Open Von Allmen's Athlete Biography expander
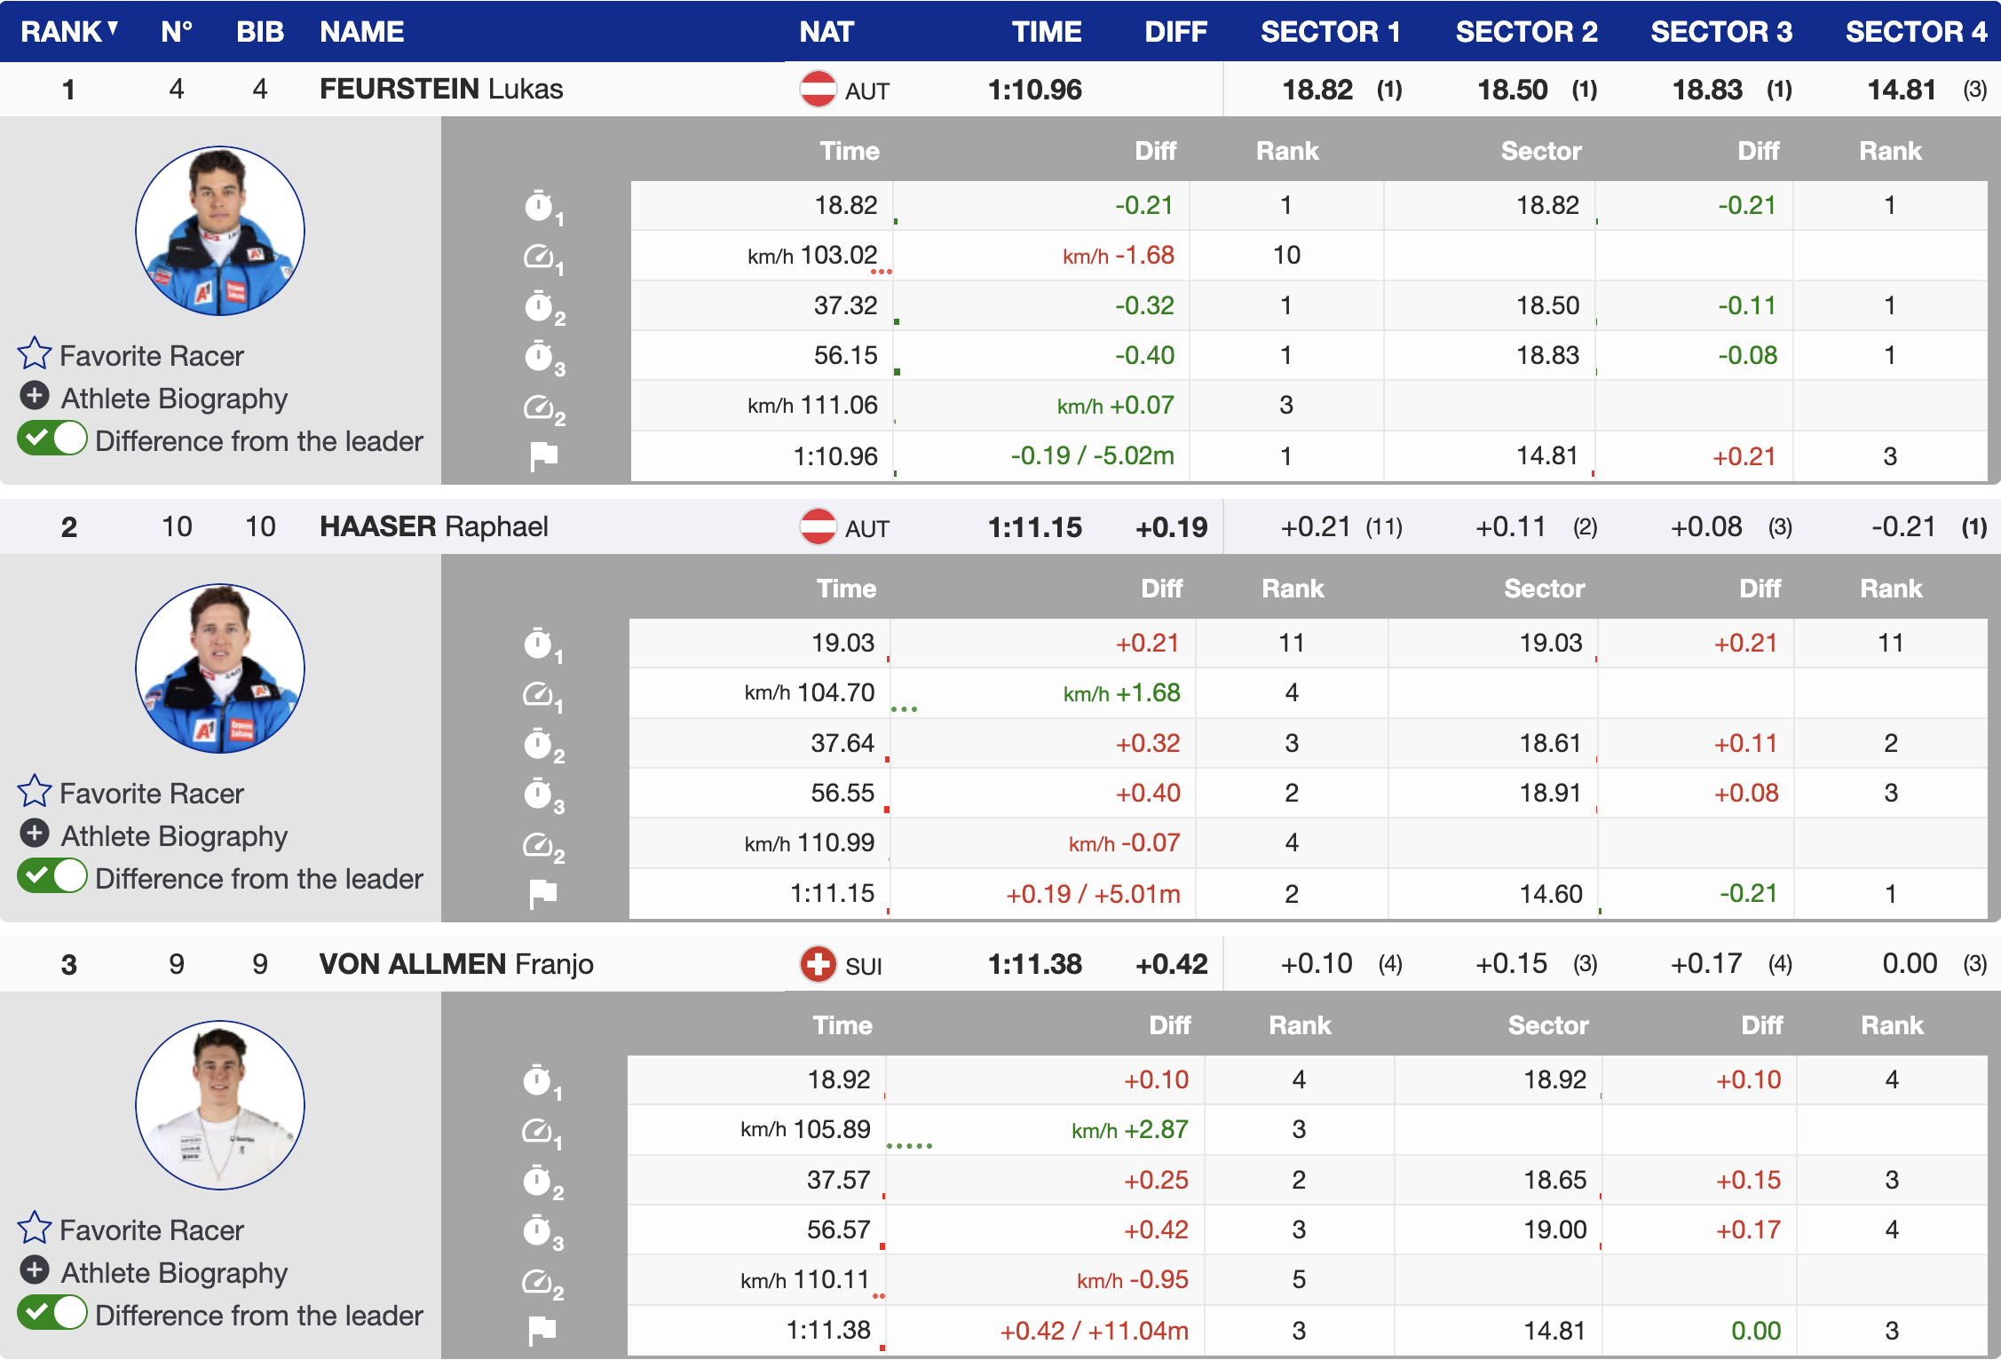 (x=35, y=1271)
